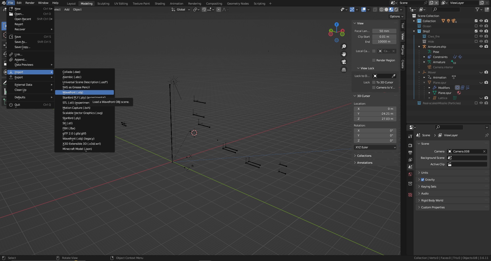Collapse the Ship2 collection tree
The width and height of the screenshot is (491, 261).
click(x=414, y=31)
